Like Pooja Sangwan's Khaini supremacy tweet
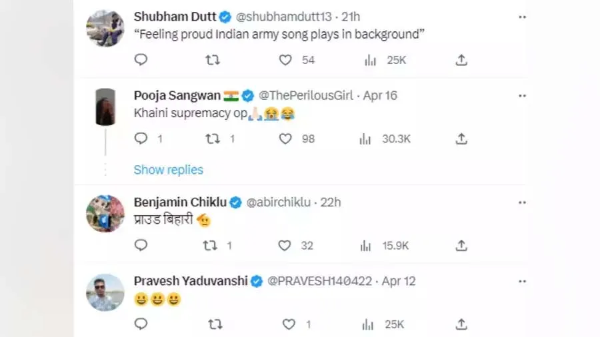600x337 pixels. point(285,139)
